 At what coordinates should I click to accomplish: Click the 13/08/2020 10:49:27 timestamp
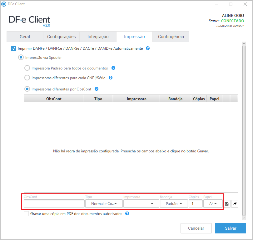coord(230,26)
